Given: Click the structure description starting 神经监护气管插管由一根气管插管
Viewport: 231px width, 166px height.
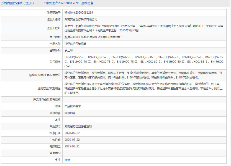Looking at the screenshot, I should pyautogui.click(x=143, y=75).
